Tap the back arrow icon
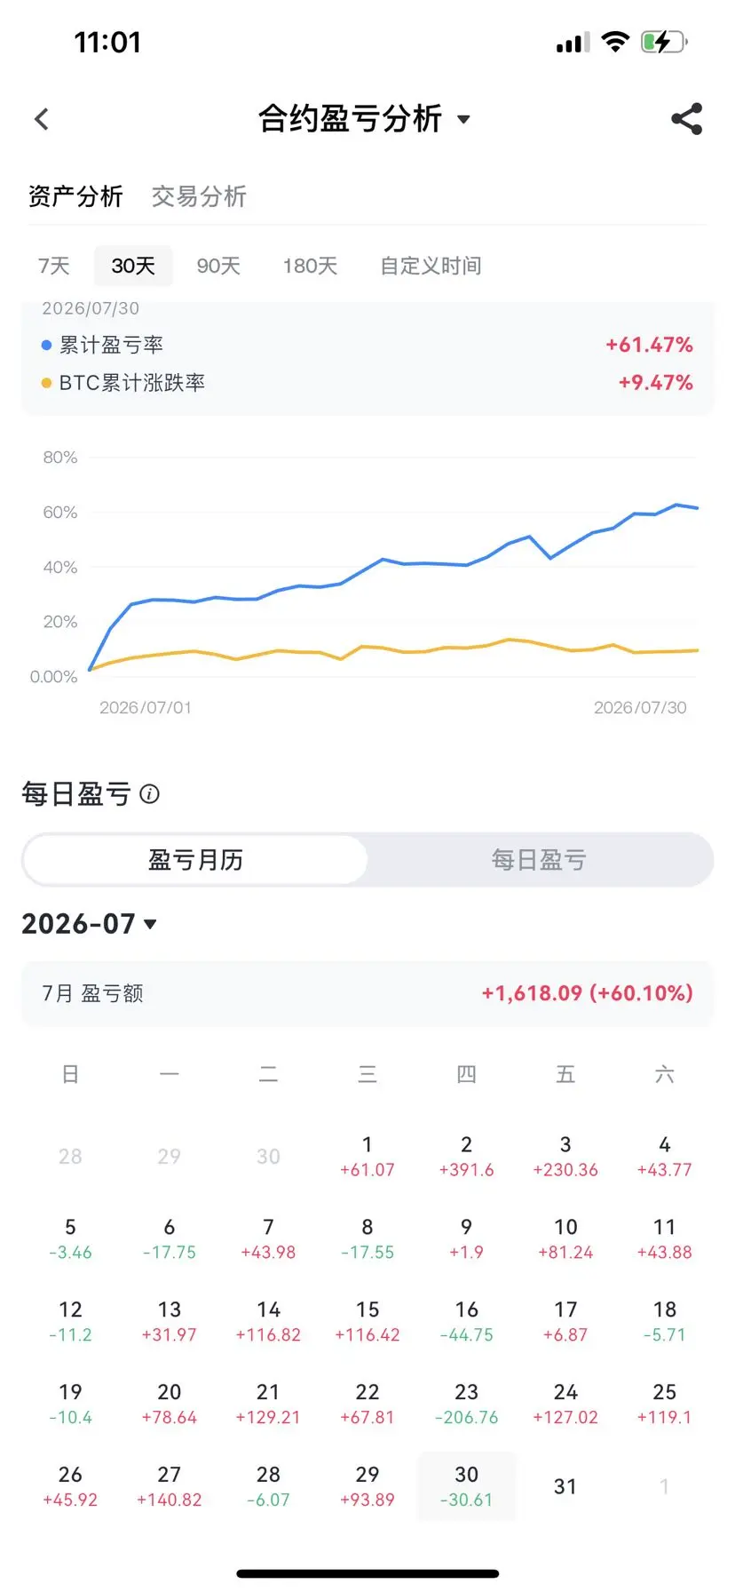Viewport: 735px width, 1592px height. 42,119
